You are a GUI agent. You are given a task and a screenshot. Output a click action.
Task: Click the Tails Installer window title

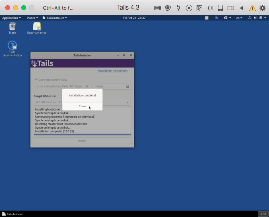(x=82, y=55)
